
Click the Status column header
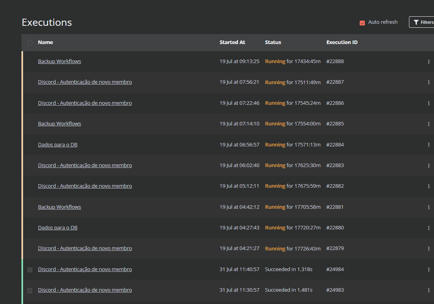tap(273, 42)
